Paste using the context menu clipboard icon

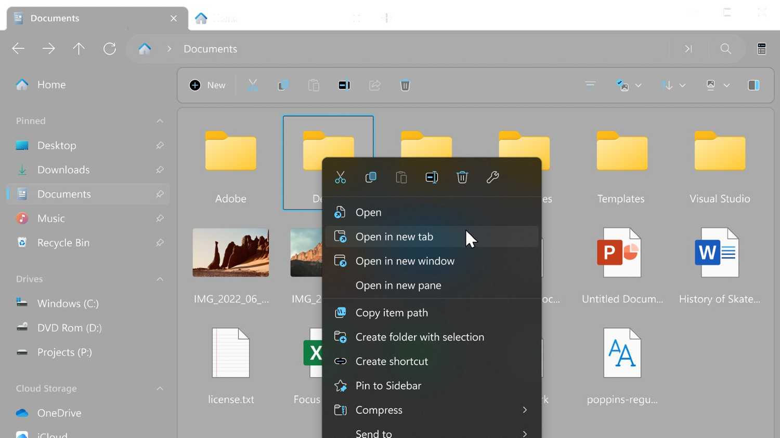click(x=401, y=177)
